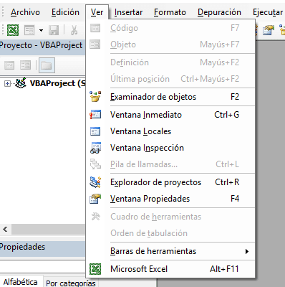Click the Project panel scroll left arrow
The height and width of the screenshot is (287, 285).
tap(5, 229)
